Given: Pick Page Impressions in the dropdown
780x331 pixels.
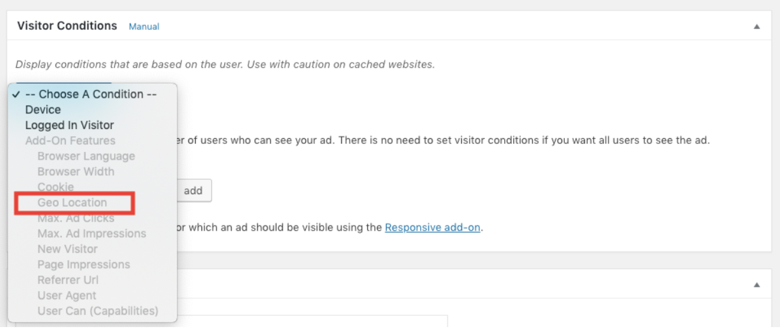Looking at the screenshot, I should [83, 265].
